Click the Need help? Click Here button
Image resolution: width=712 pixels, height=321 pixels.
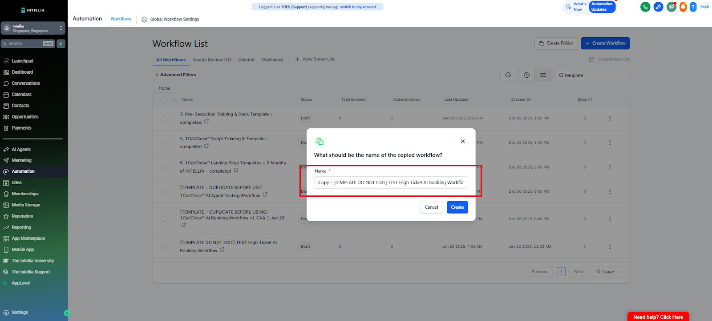(658, 317)
